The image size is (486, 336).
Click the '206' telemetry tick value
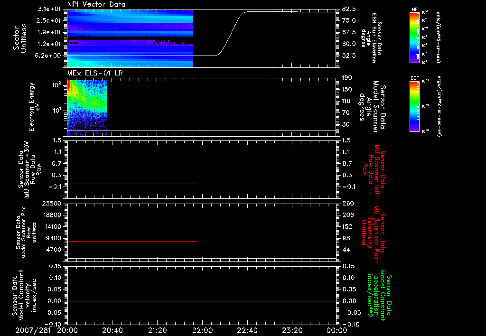[348, 215]
